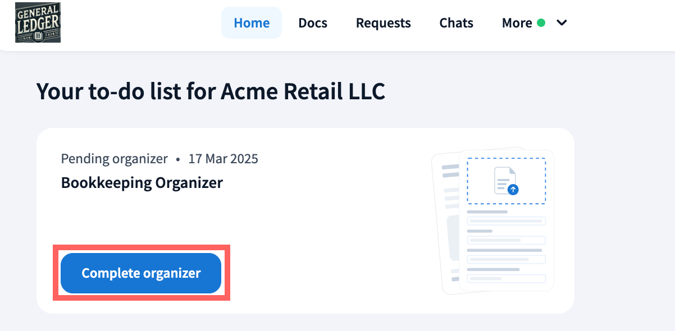Image resolution: width=675 pixels, height=331 pixels.
Task: Click the green status dot beside More
Action: point(541,23)
